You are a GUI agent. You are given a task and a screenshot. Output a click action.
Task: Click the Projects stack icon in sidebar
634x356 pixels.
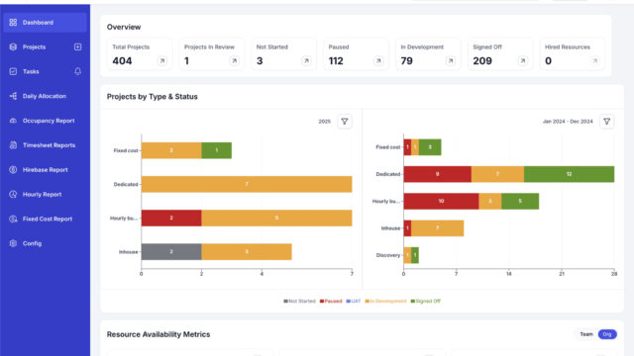(x=13, y=46)
